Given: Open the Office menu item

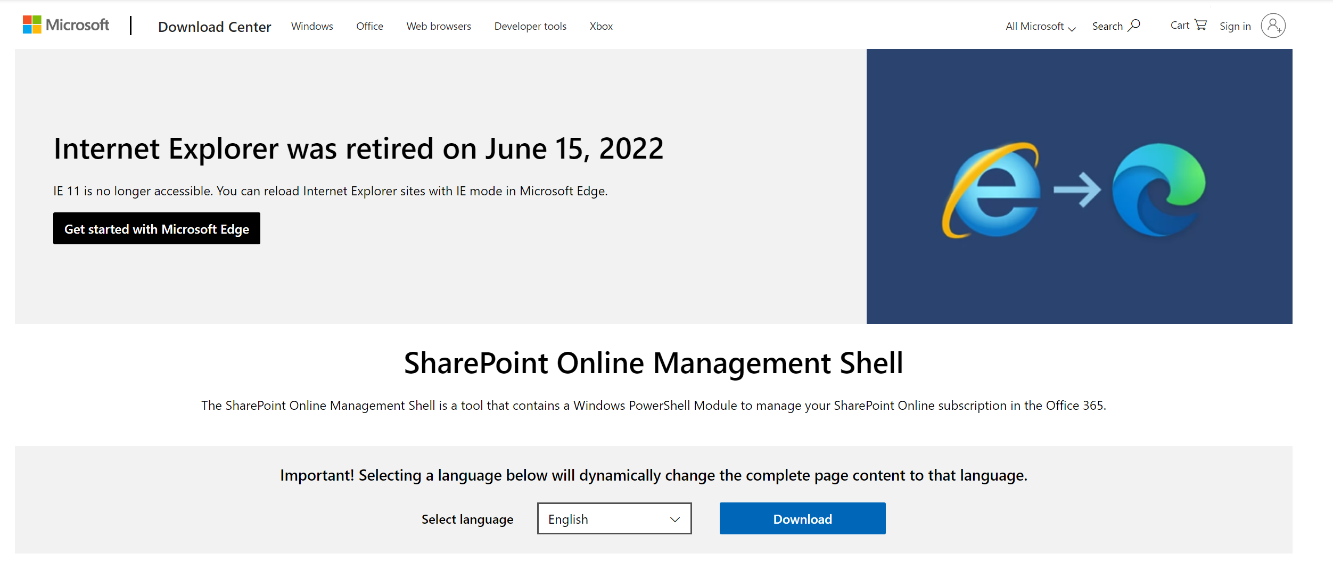Looking at the screenshot, I should [369, 26].
